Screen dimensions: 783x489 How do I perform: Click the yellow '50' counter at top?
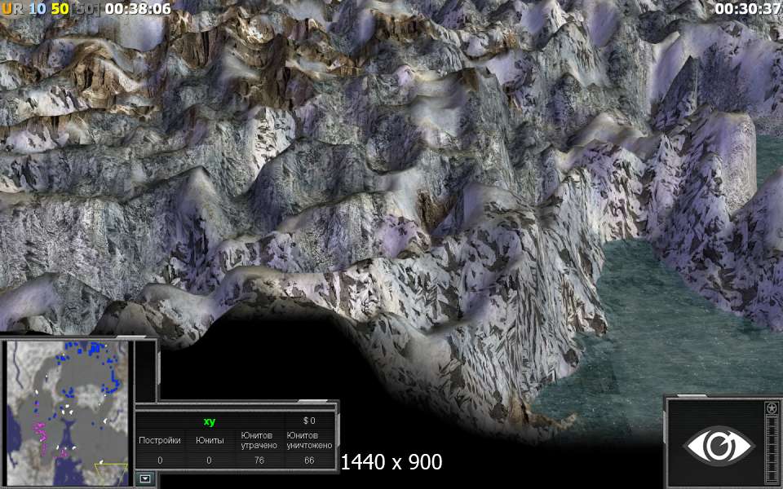tap(60, 8)
